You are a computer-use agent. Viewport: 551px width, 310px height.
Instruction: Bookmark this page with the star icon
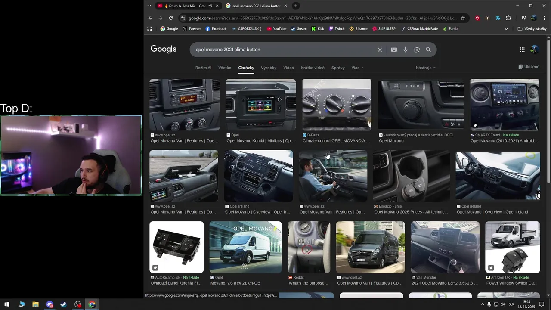coord(463,18)
